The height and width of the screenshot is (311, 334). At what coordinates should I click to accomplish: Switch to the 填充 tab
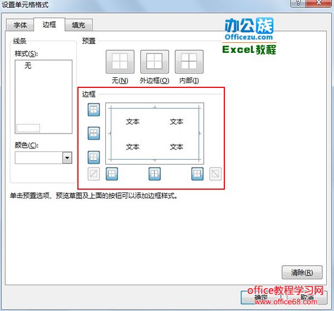[x=78, y=25]
